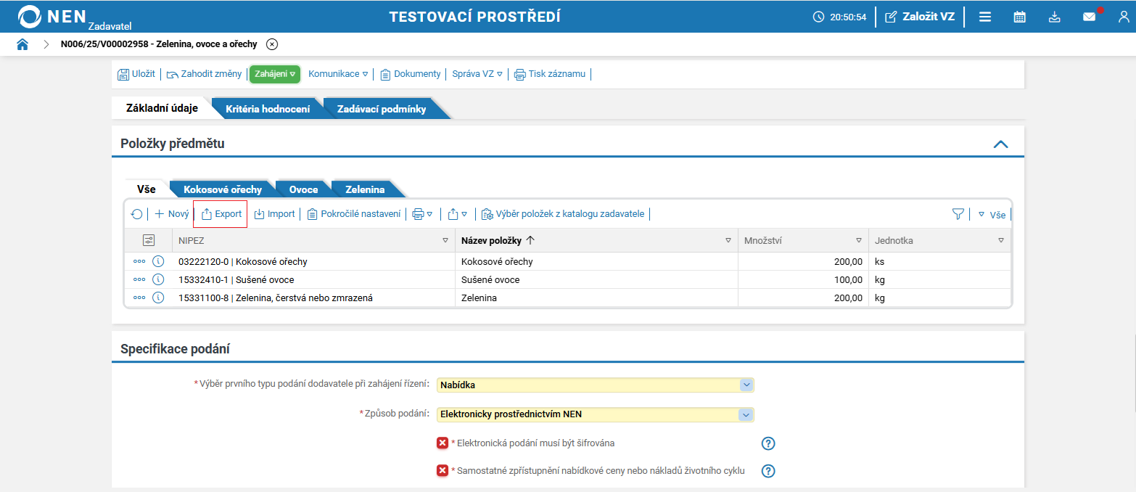The image size is (1136, 492).
Task: Open the messages inbox with notification
Action: point(1089,16)
